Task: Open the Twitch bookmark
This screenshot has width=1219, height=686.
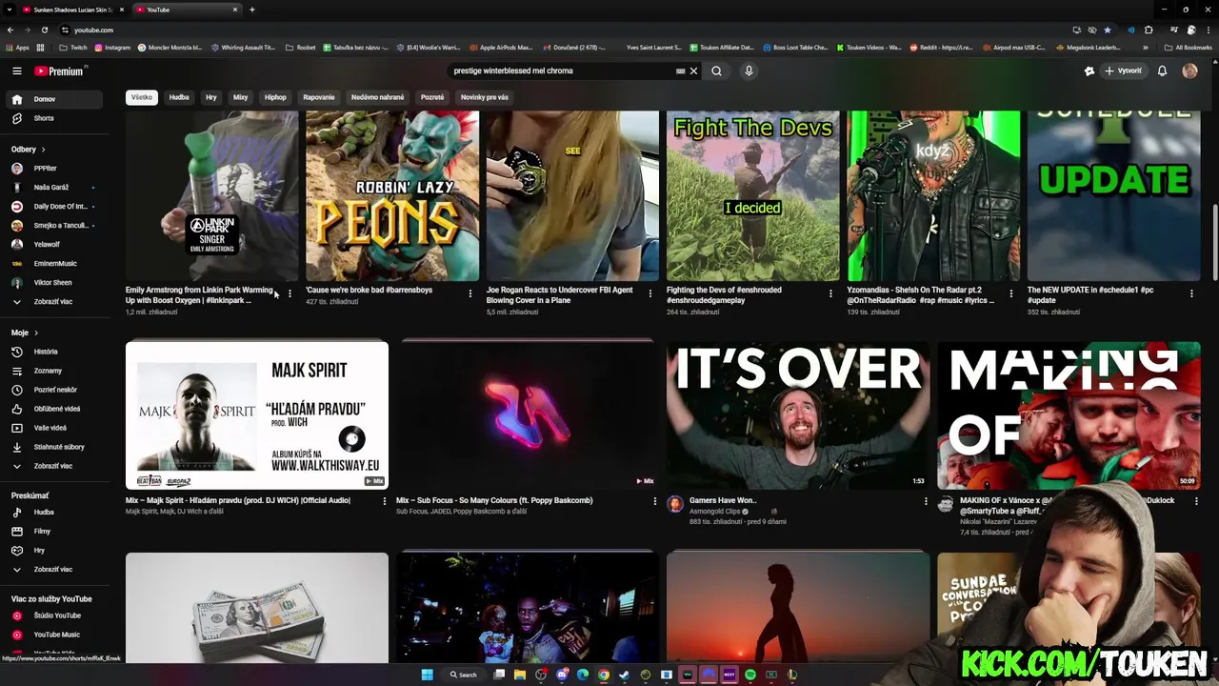Action: pos(71,47)
